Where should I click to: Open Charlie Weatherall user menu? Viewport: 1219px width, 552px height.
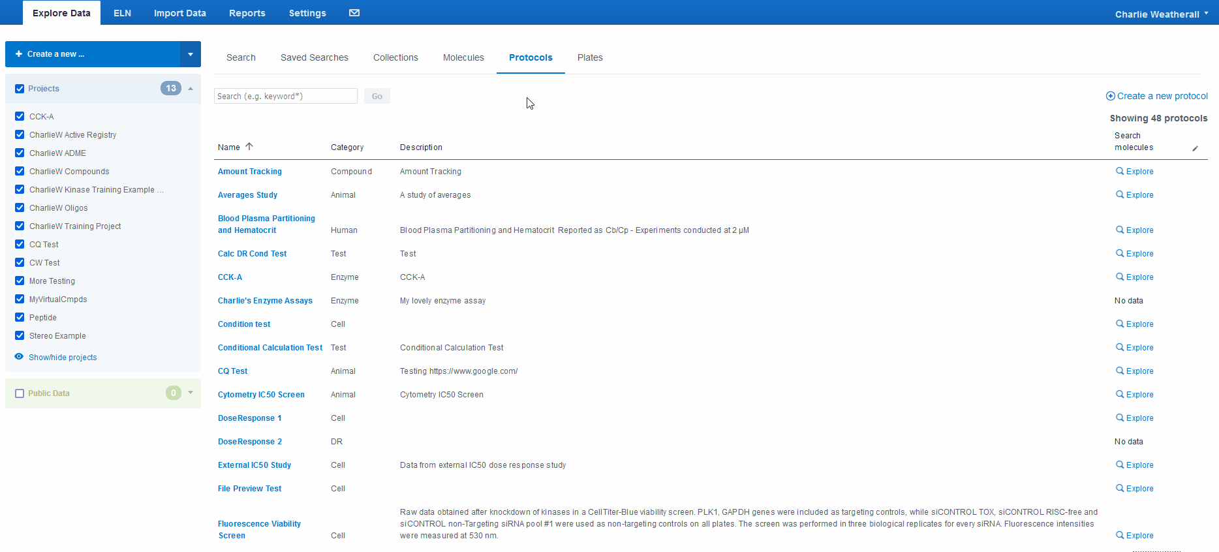pos(1162,14)
